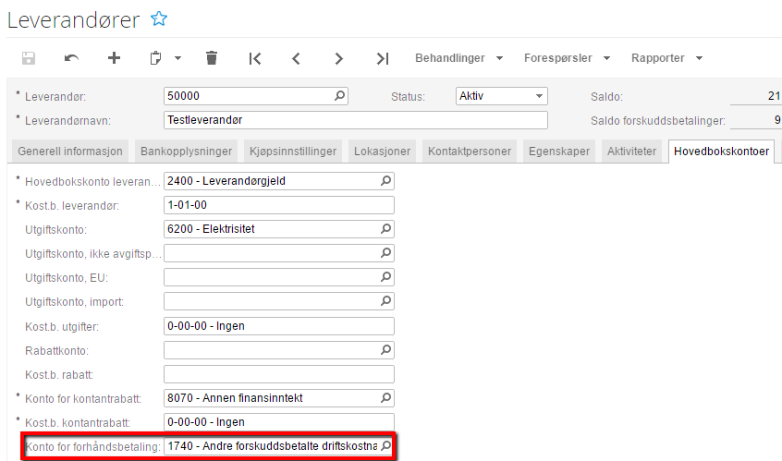
Task: Delete the supplier with trash icon
Action: coord(212,58)
